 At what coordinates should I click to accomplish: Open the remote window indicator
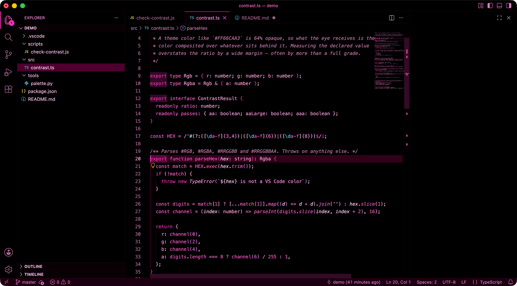[6, 282]
